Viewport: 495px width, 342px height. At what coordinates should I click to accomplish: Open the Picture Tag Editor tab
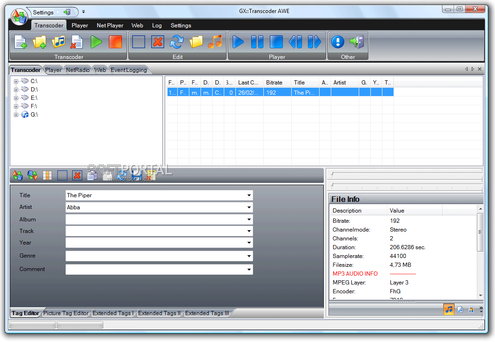pyautogui.click(x=66, y=313)
